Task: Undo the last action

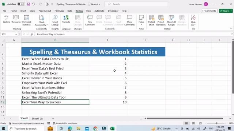Action: [34, 4]
